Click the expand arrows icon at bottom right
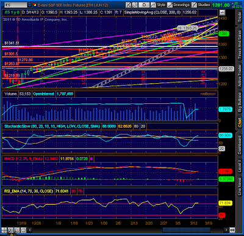This screenshot has width=244, height=236. click(232, 230)
